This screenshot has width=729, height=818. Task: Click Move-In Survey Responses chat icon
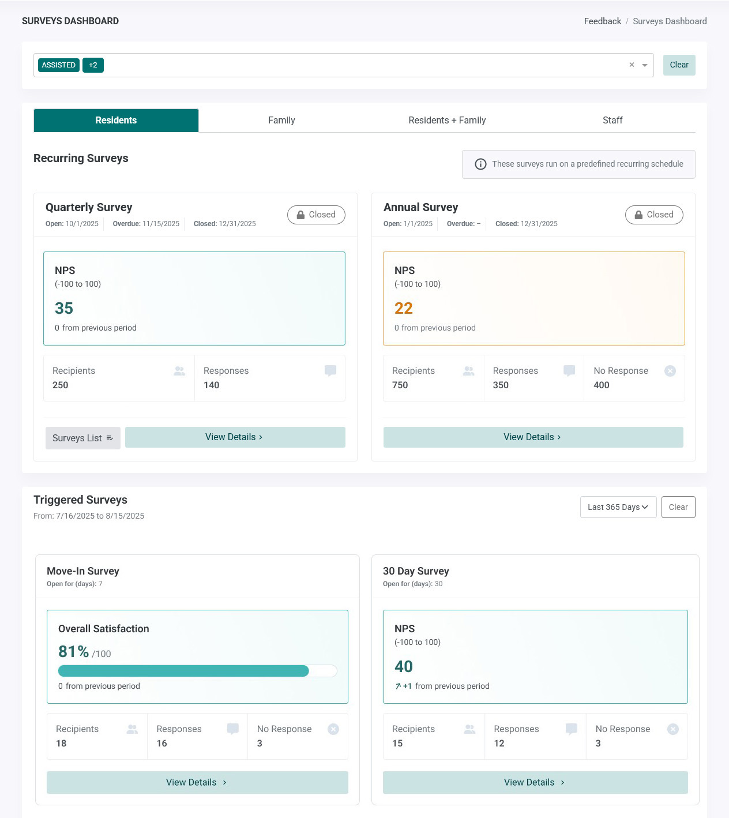coord(233,729)
